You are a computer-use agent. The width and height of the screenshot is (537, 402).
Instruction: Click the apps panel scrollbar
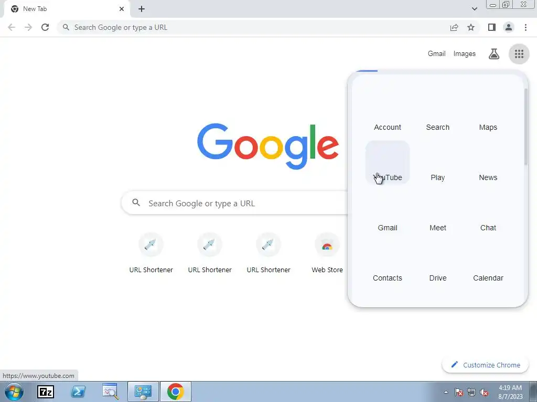(x=525, y=127)
